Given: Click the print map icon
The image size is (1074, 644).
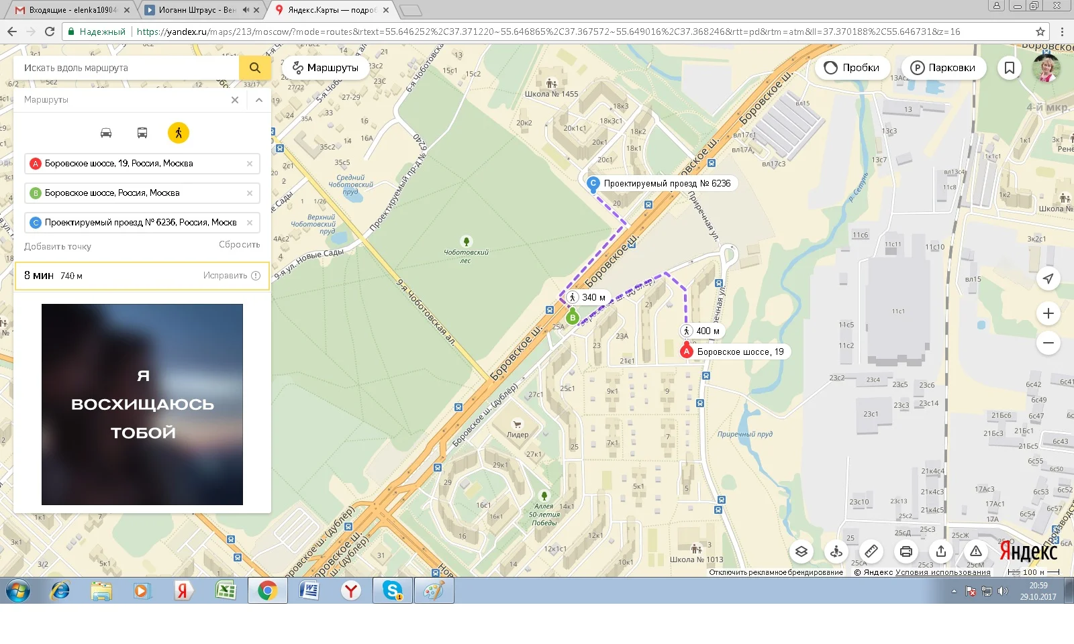Looking at the screenshot, I should click(x=906, y=551).
